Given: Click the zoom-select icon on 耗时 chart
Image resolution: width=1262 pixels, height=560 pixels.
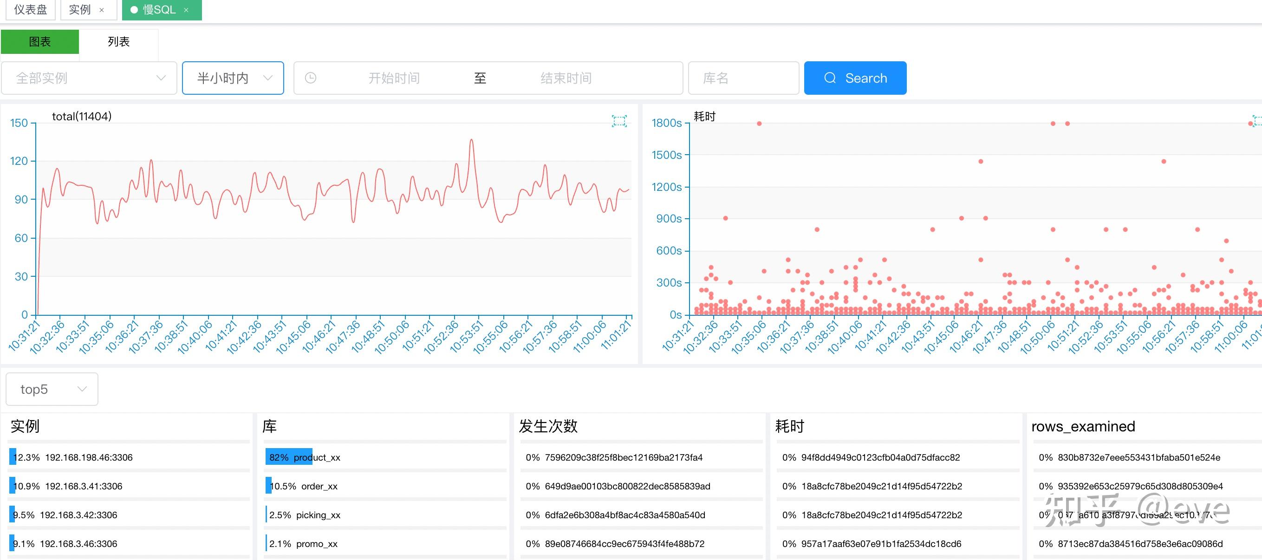Looking at the screenshot, I should pos(1257,121).
